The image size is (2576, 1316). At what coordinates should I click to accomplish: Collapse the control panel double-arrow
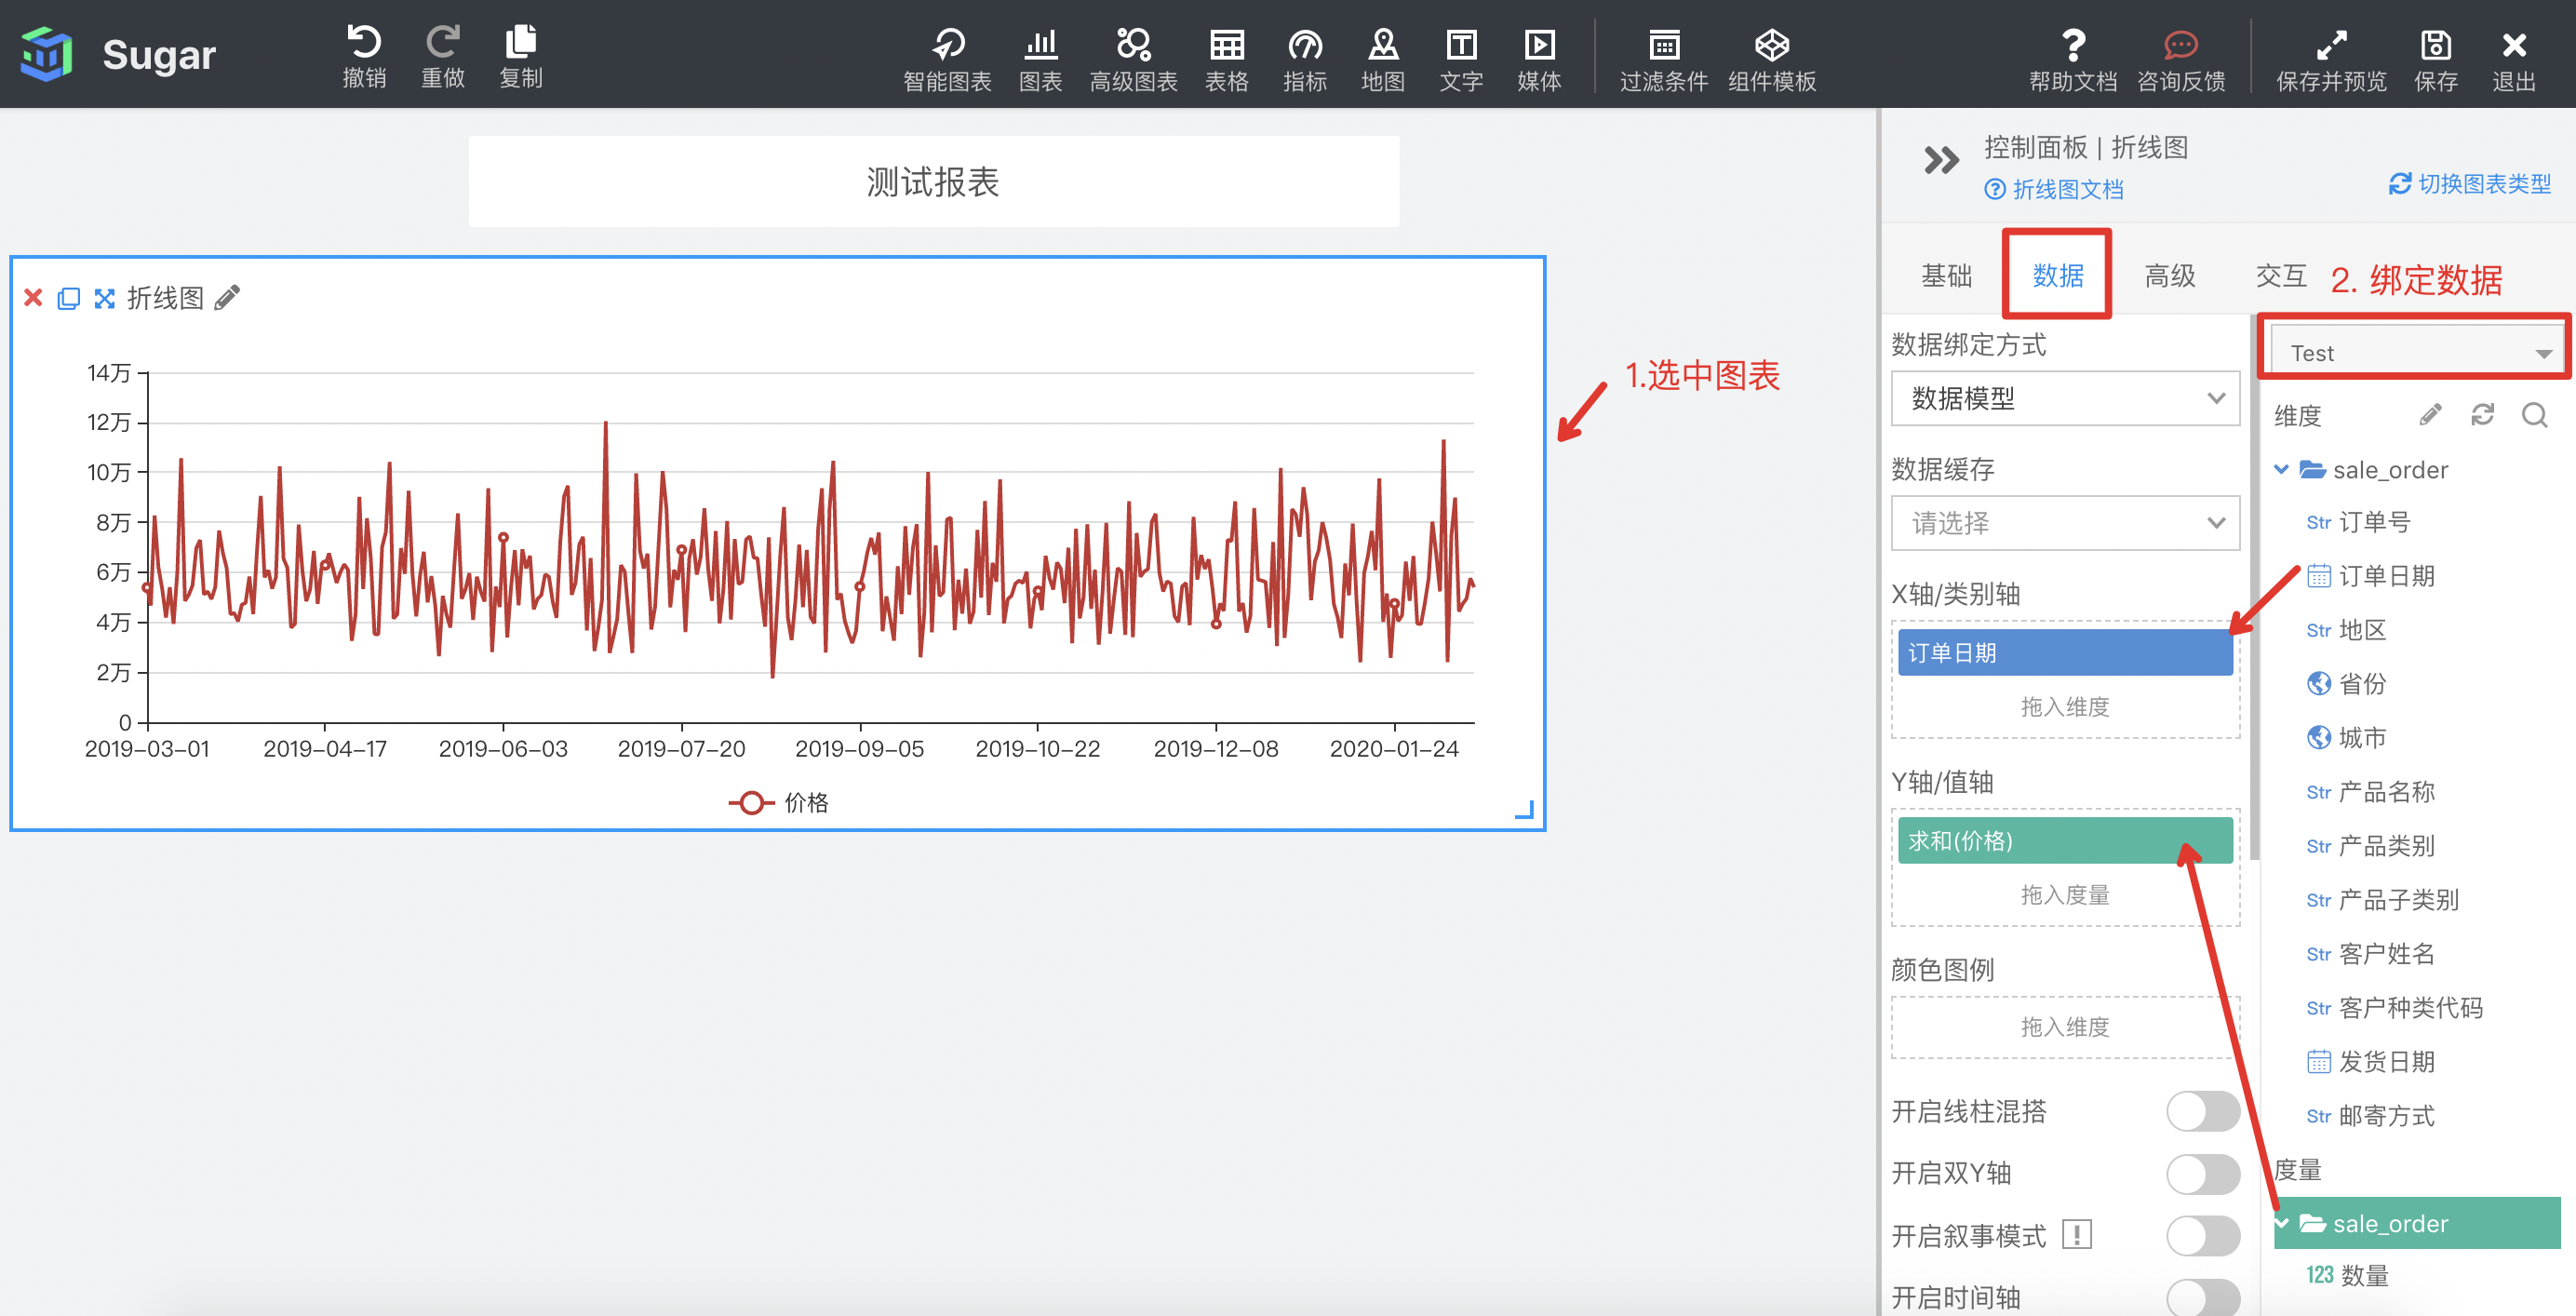pyautogui.click(x=1941, y=160)
